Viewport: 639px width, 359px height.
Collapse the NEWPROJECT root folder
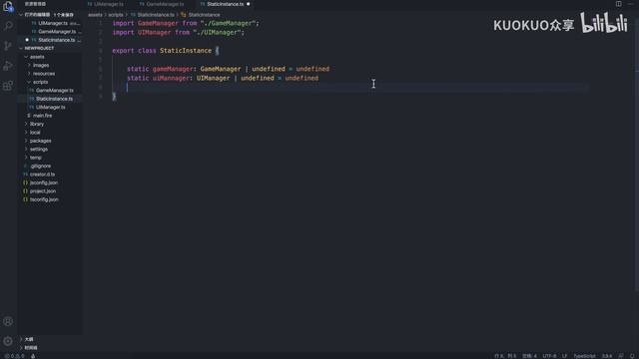tap(49, 48)
